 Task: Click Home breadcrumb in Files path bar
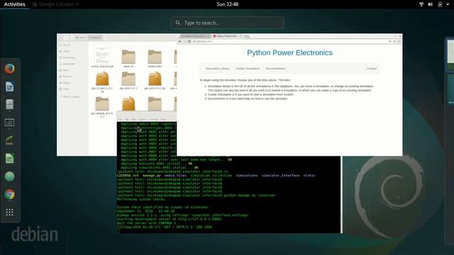coord(80,38)
